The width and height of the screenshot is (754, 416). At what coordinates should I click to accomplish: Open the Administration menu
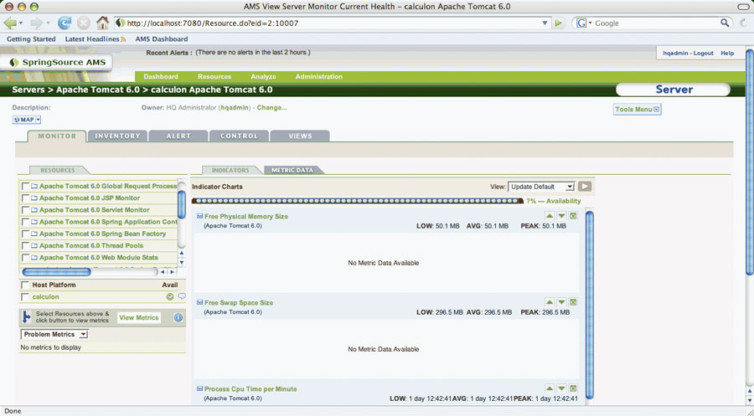click(x=319, y=76)
